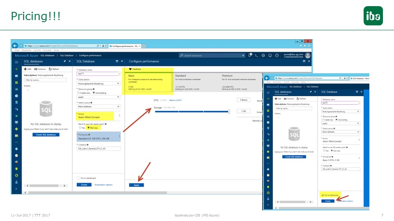Select Basic pricing tier tab
Viewport: 394px width, 221px height.
tap(148, 82)
